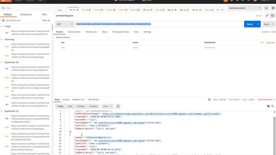Viewport: 276px width, 155px height.
Task: Copy response using the clipboard icon
Action: (268, 106)
